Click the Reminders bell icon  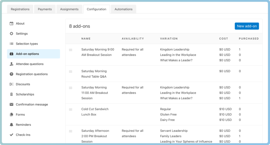pos(11,125)
